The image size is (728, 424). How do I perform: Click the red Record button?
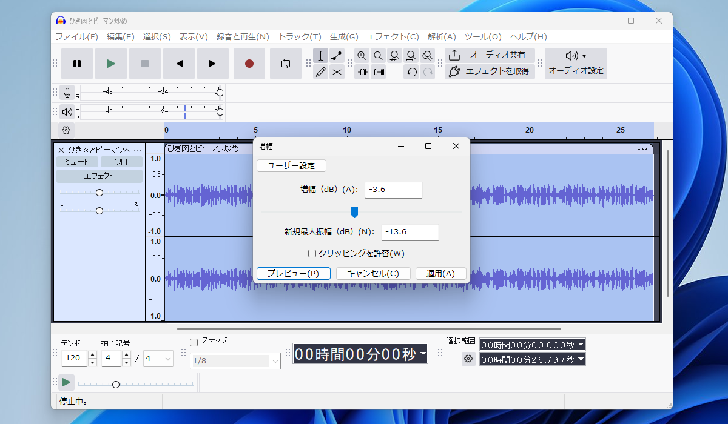249,64
